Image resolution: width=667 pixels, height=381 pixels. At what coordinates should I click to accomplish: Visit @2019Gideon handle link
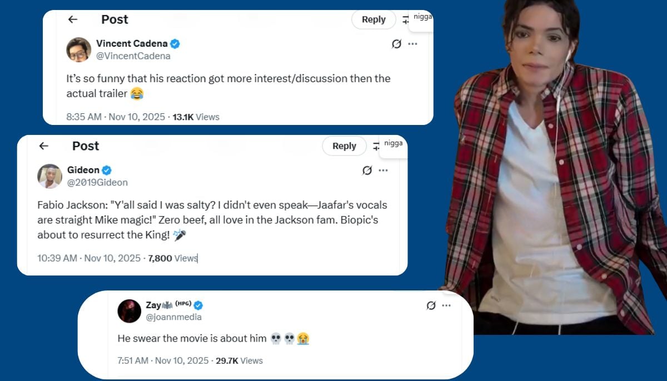pos(97,182)
